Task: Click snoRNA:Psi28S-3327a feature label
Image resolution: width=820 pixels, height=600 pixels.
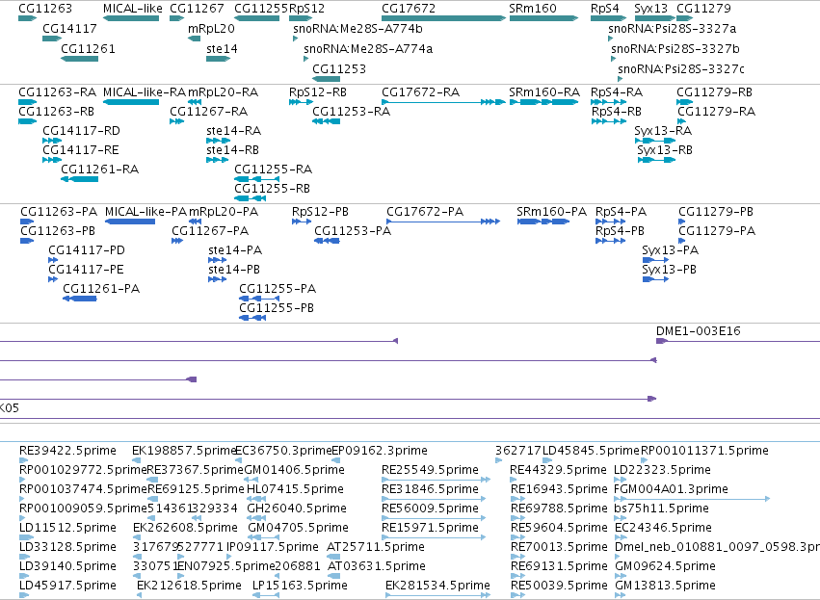Action: [x=673, y=28]
